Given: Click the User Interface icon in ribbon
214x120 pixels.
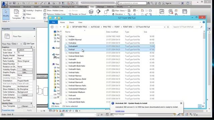Looking at the screenshot, I should coord(185,12).
